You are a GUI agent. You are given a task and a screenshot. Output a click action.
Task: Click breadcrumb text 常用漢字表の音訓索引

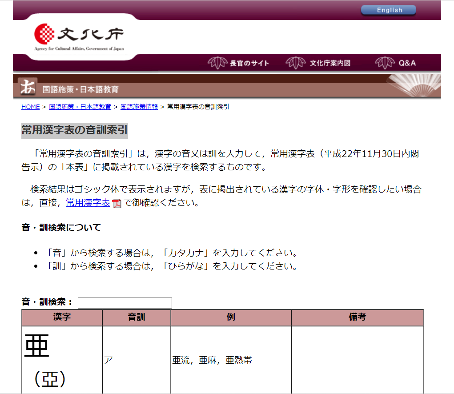point(198,107)
